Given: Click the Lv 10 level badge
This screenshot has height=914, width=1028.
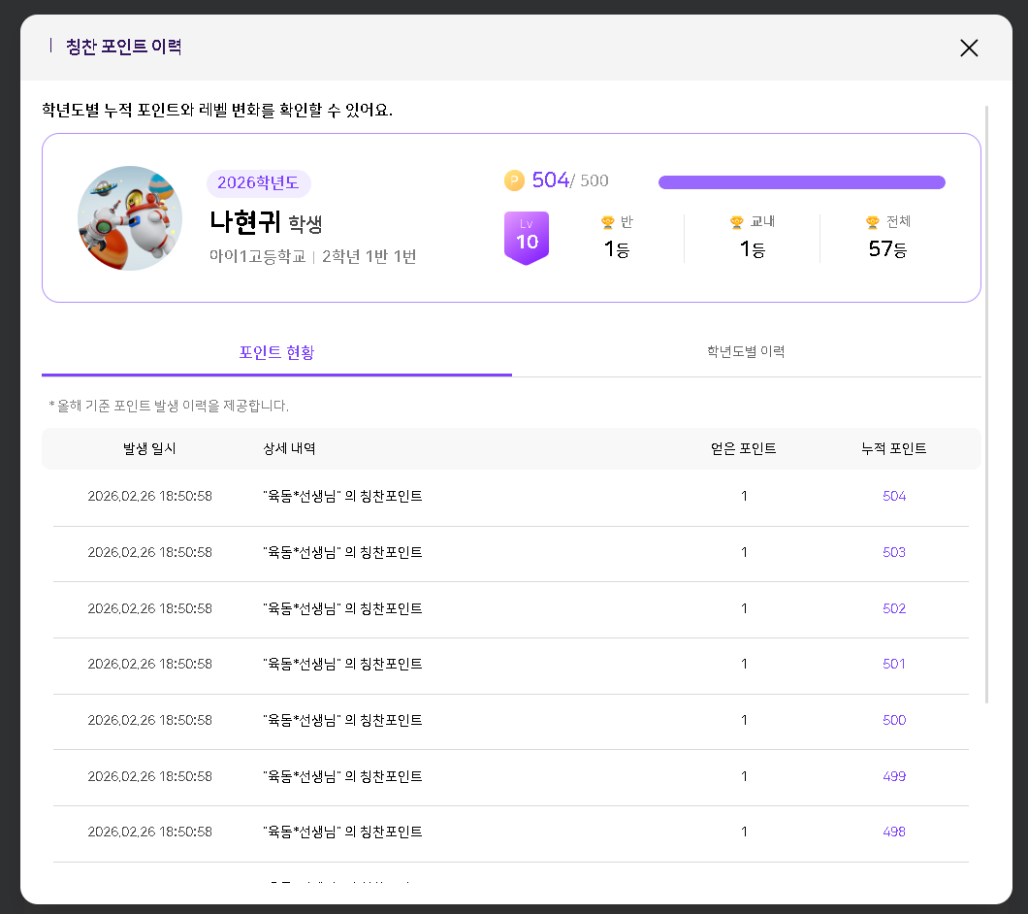Looking at the screenshot, I should (527, 237).
